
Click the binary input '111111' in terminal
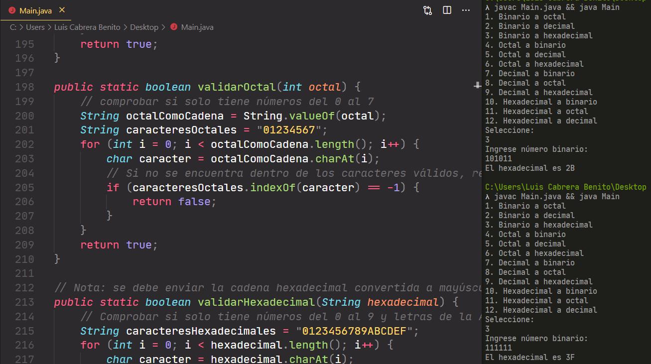pos(499,348)
